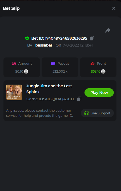Click the coin icon next to $0.10

coord(26,71)
